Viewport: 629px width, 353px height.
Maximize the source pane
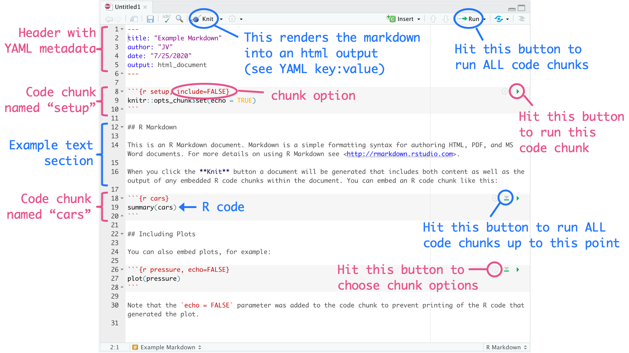(521, 8)
